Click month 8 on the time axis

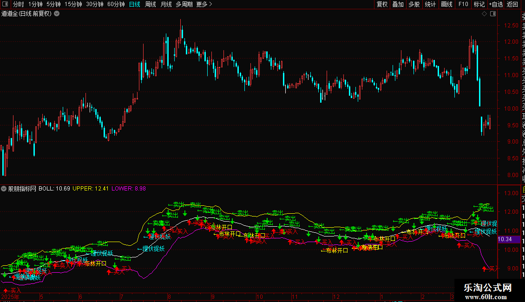coord(170,296)
